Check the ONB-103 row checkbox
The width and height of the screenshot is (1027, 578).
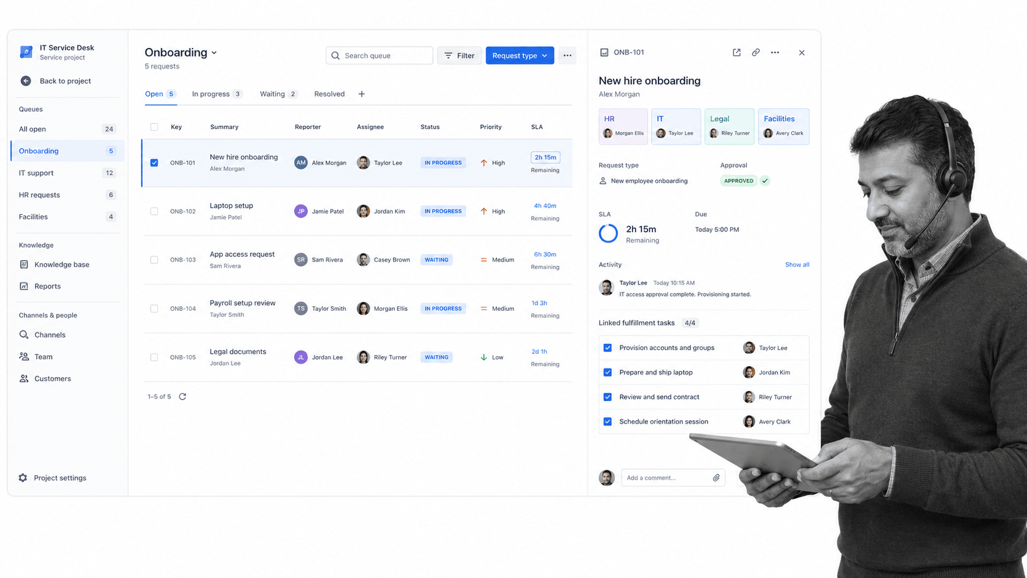[x=154, y=260]
